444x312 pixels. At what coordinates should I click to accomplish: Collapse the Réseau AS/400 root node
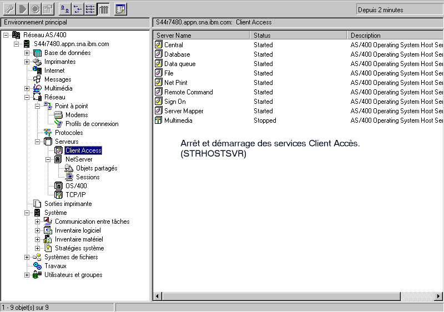(x=6, y=35)
